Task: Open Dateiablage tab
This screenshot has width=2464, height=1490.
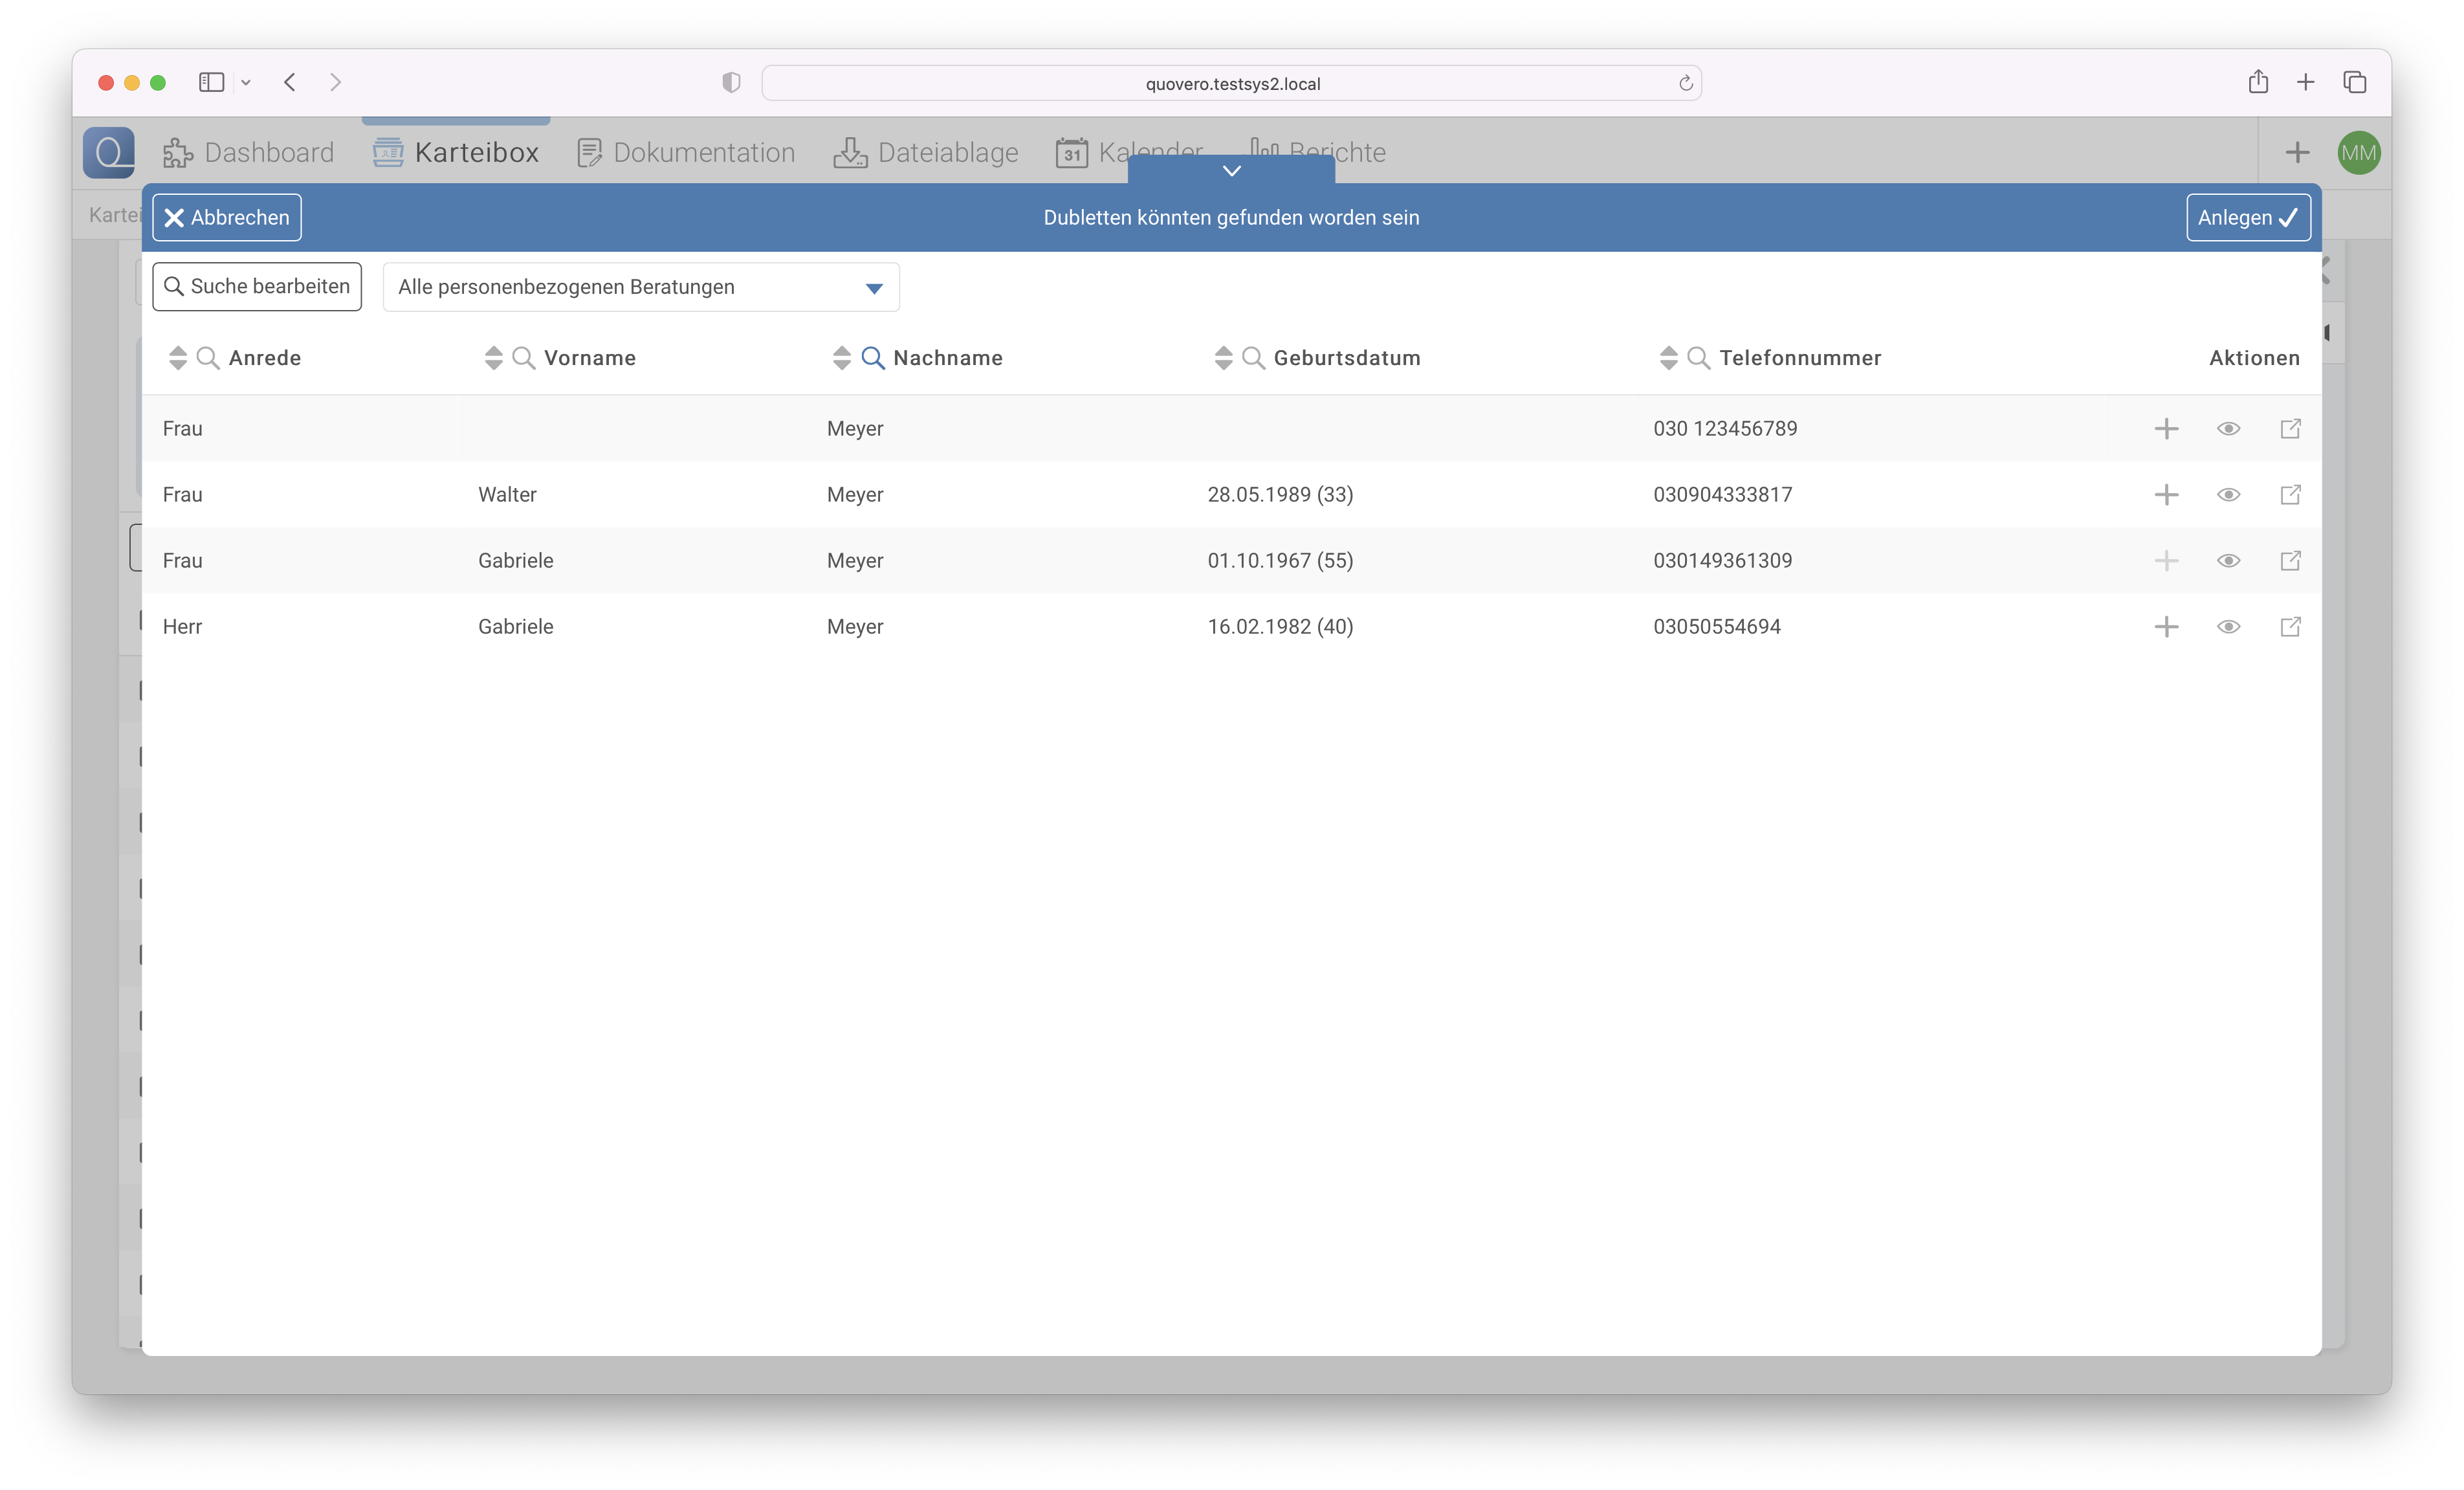Action: point(926,152)
